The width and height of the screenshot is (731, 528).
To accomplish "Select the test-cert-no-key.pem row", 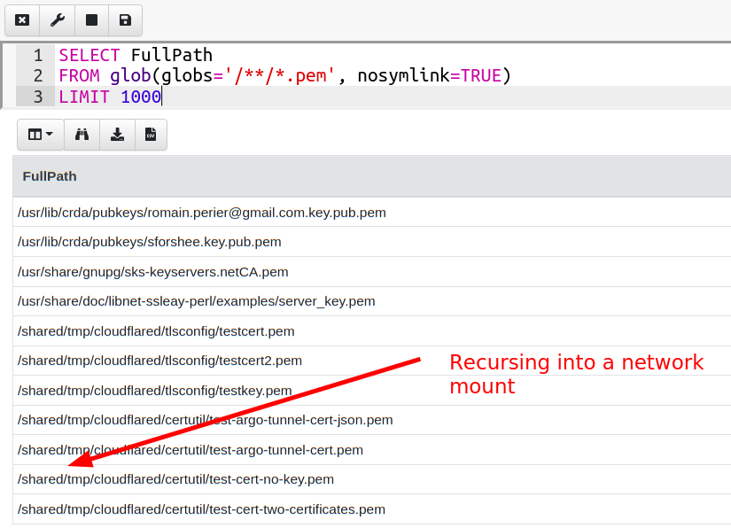I will tap(175, 479).
